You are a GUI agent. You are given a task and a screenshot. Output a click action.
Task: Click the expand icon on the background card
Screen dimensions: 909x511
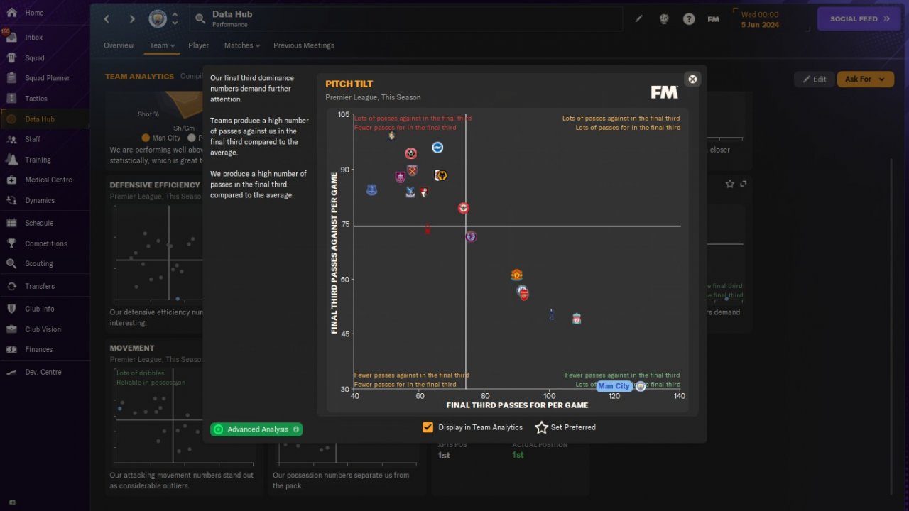point(744,184)
